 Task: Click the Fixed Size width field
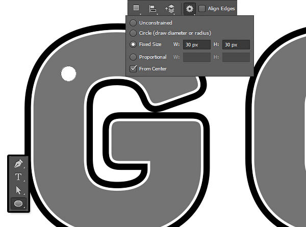click(197, 45)
